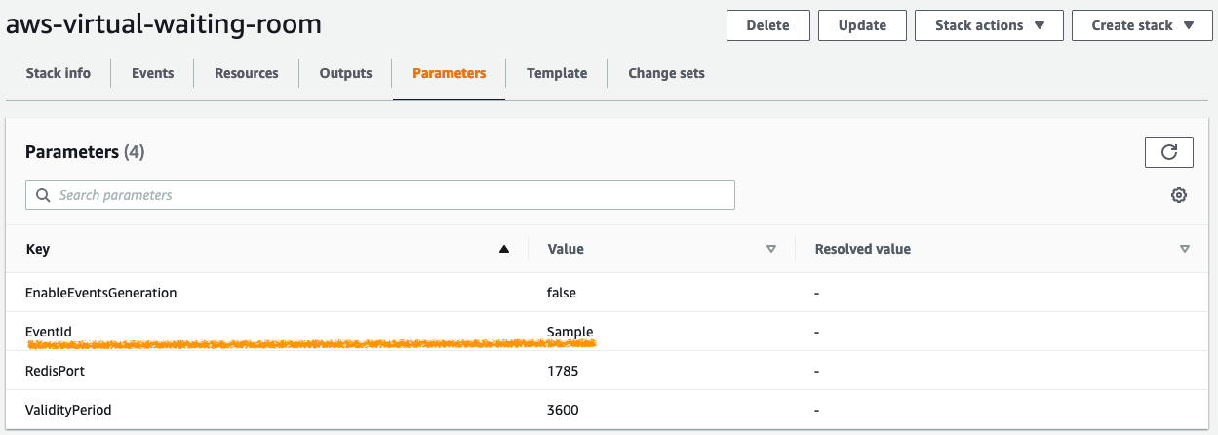
Task: Switch to the Stack info tab
Action: click(x=59, y=73)
